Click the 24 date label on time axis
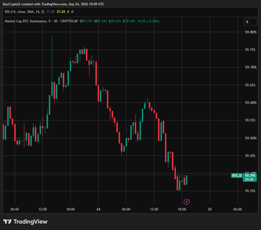Image resolution: width=261 pixels, height=230 pixels. click(x=98, y=209)
